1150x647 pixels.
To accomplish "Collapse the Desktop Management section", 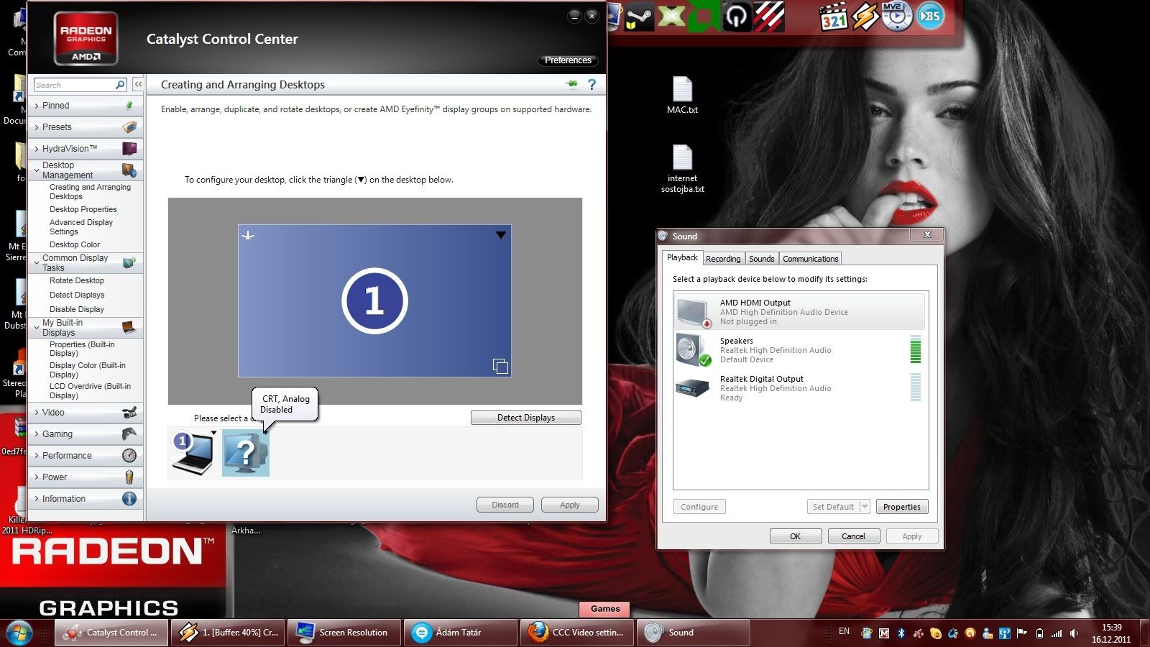I will 37,170.
